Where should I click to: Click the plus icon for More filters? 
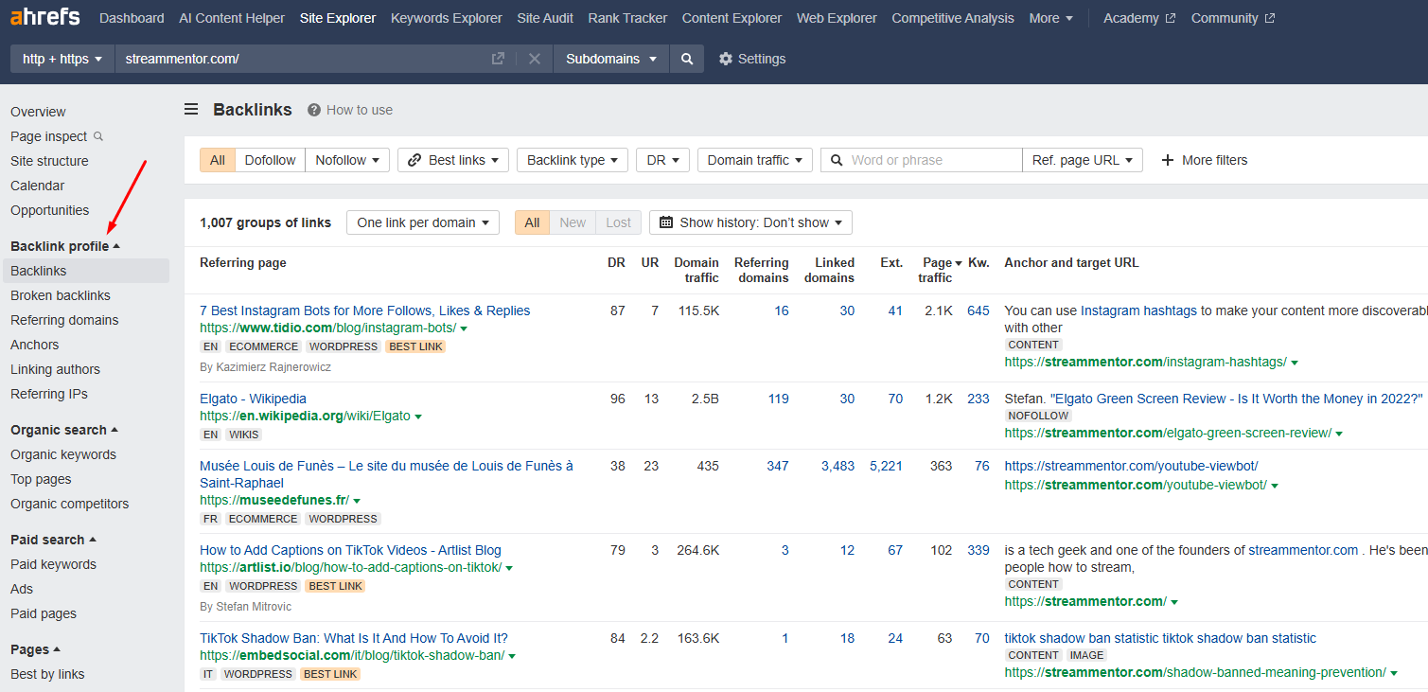pos(1168,160)
